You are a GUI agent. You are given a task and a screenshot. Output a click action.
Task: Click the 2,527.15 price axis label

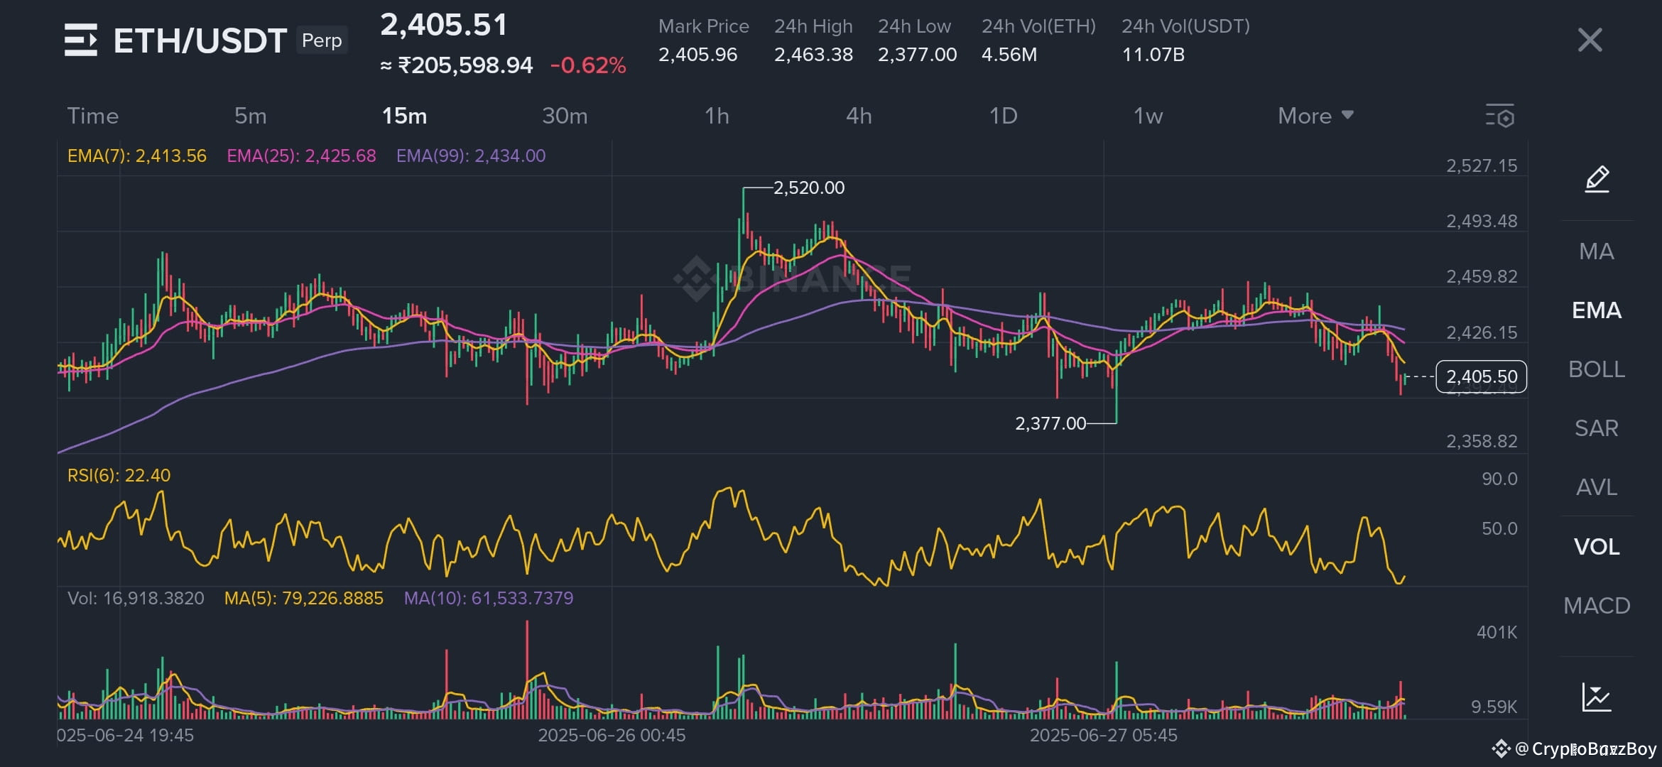tap(1482, 165)
